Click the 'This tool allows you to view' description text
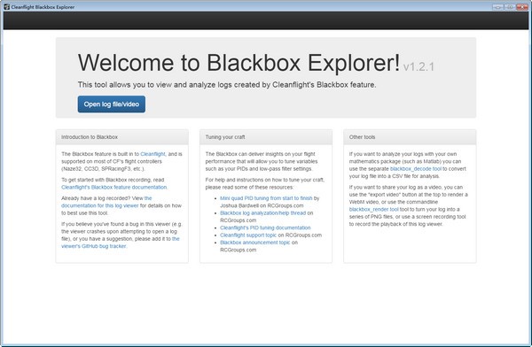Screen dimensions: 532x347 [227, 85]
